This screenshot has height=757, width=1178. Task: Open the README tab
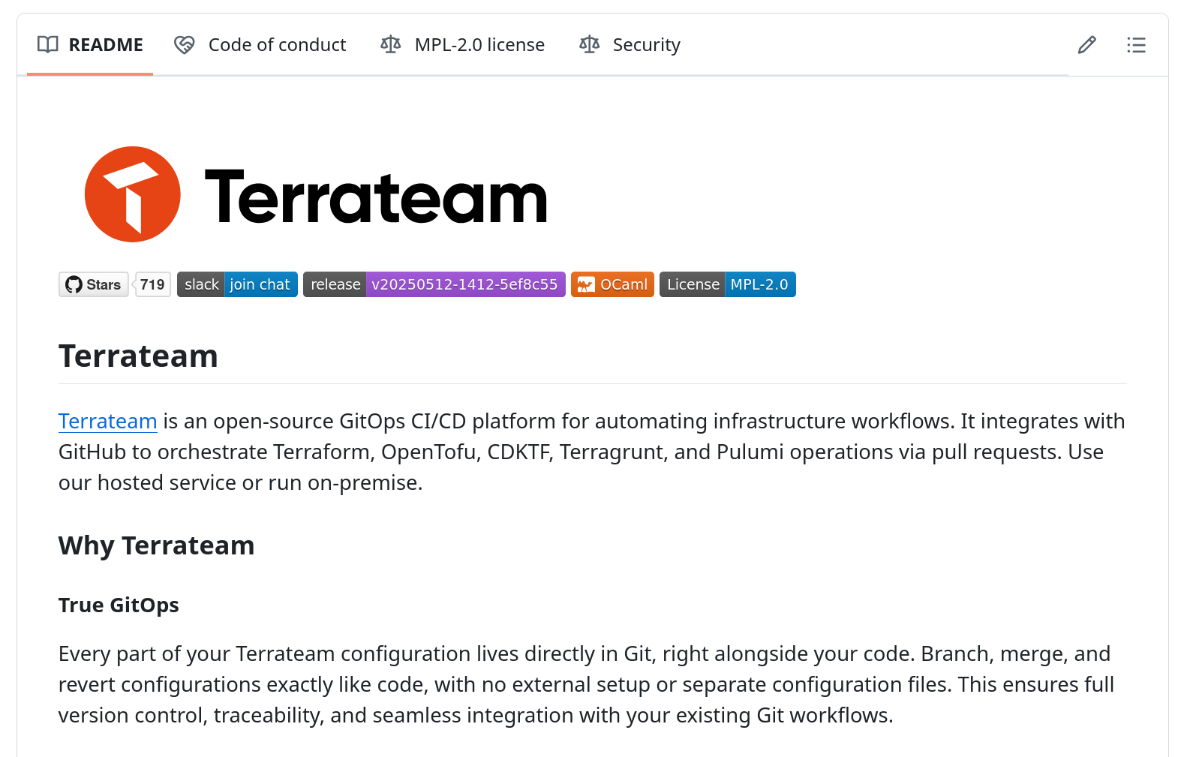click(x=90, y=45)
